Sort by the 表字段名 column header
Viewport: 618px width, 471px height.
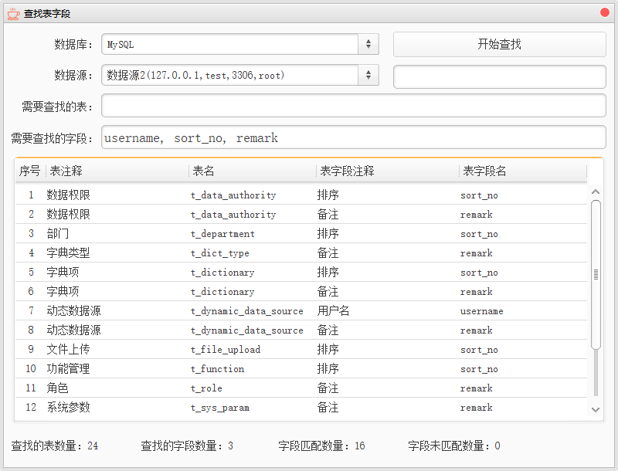[523, 171]
